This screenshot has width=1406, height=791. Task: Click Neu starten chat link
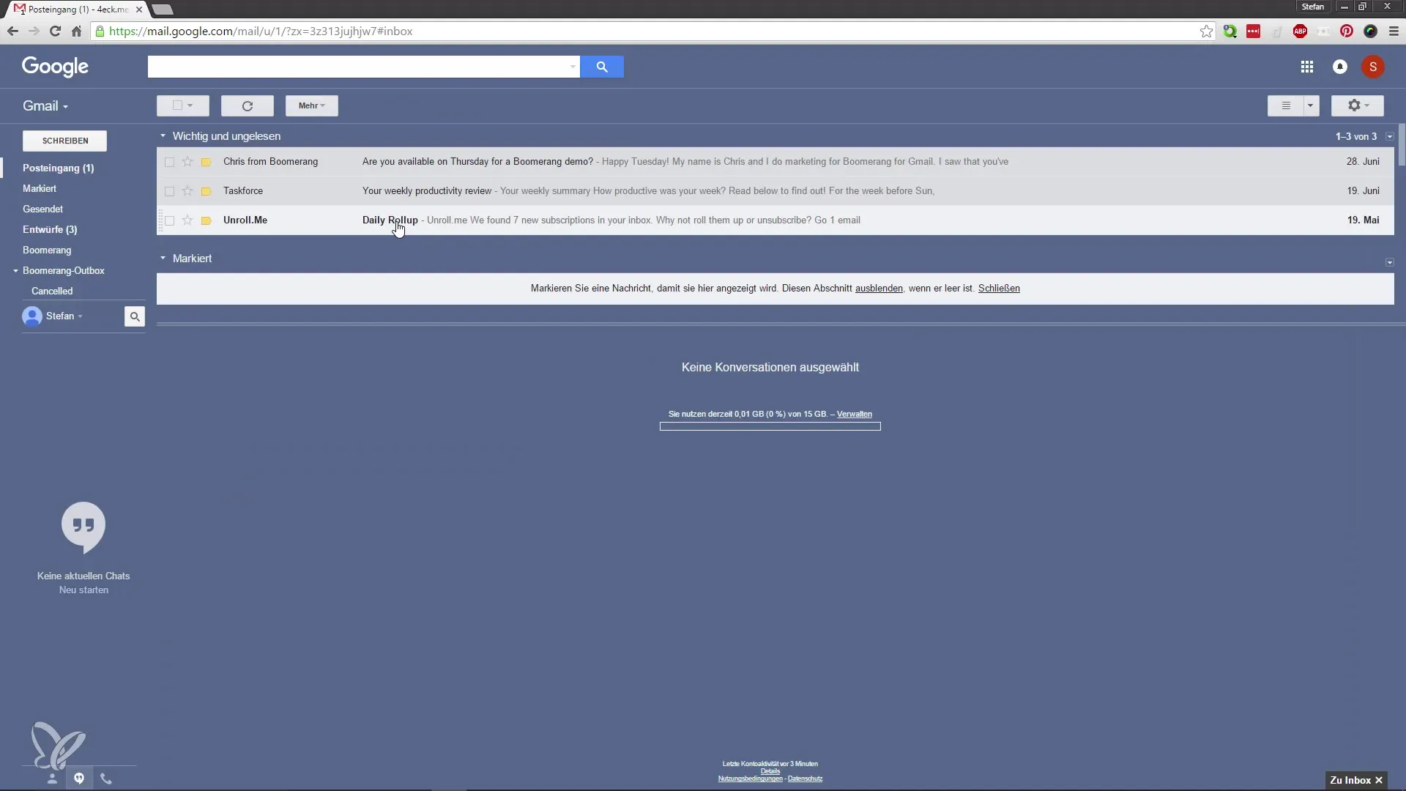click(x=83, y=590)
